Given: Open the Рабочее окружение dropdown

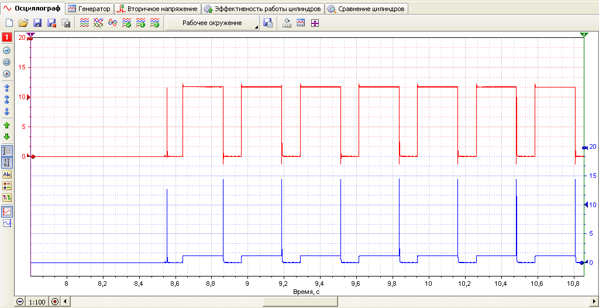Looking at the screenshot, I should (212, 23).
